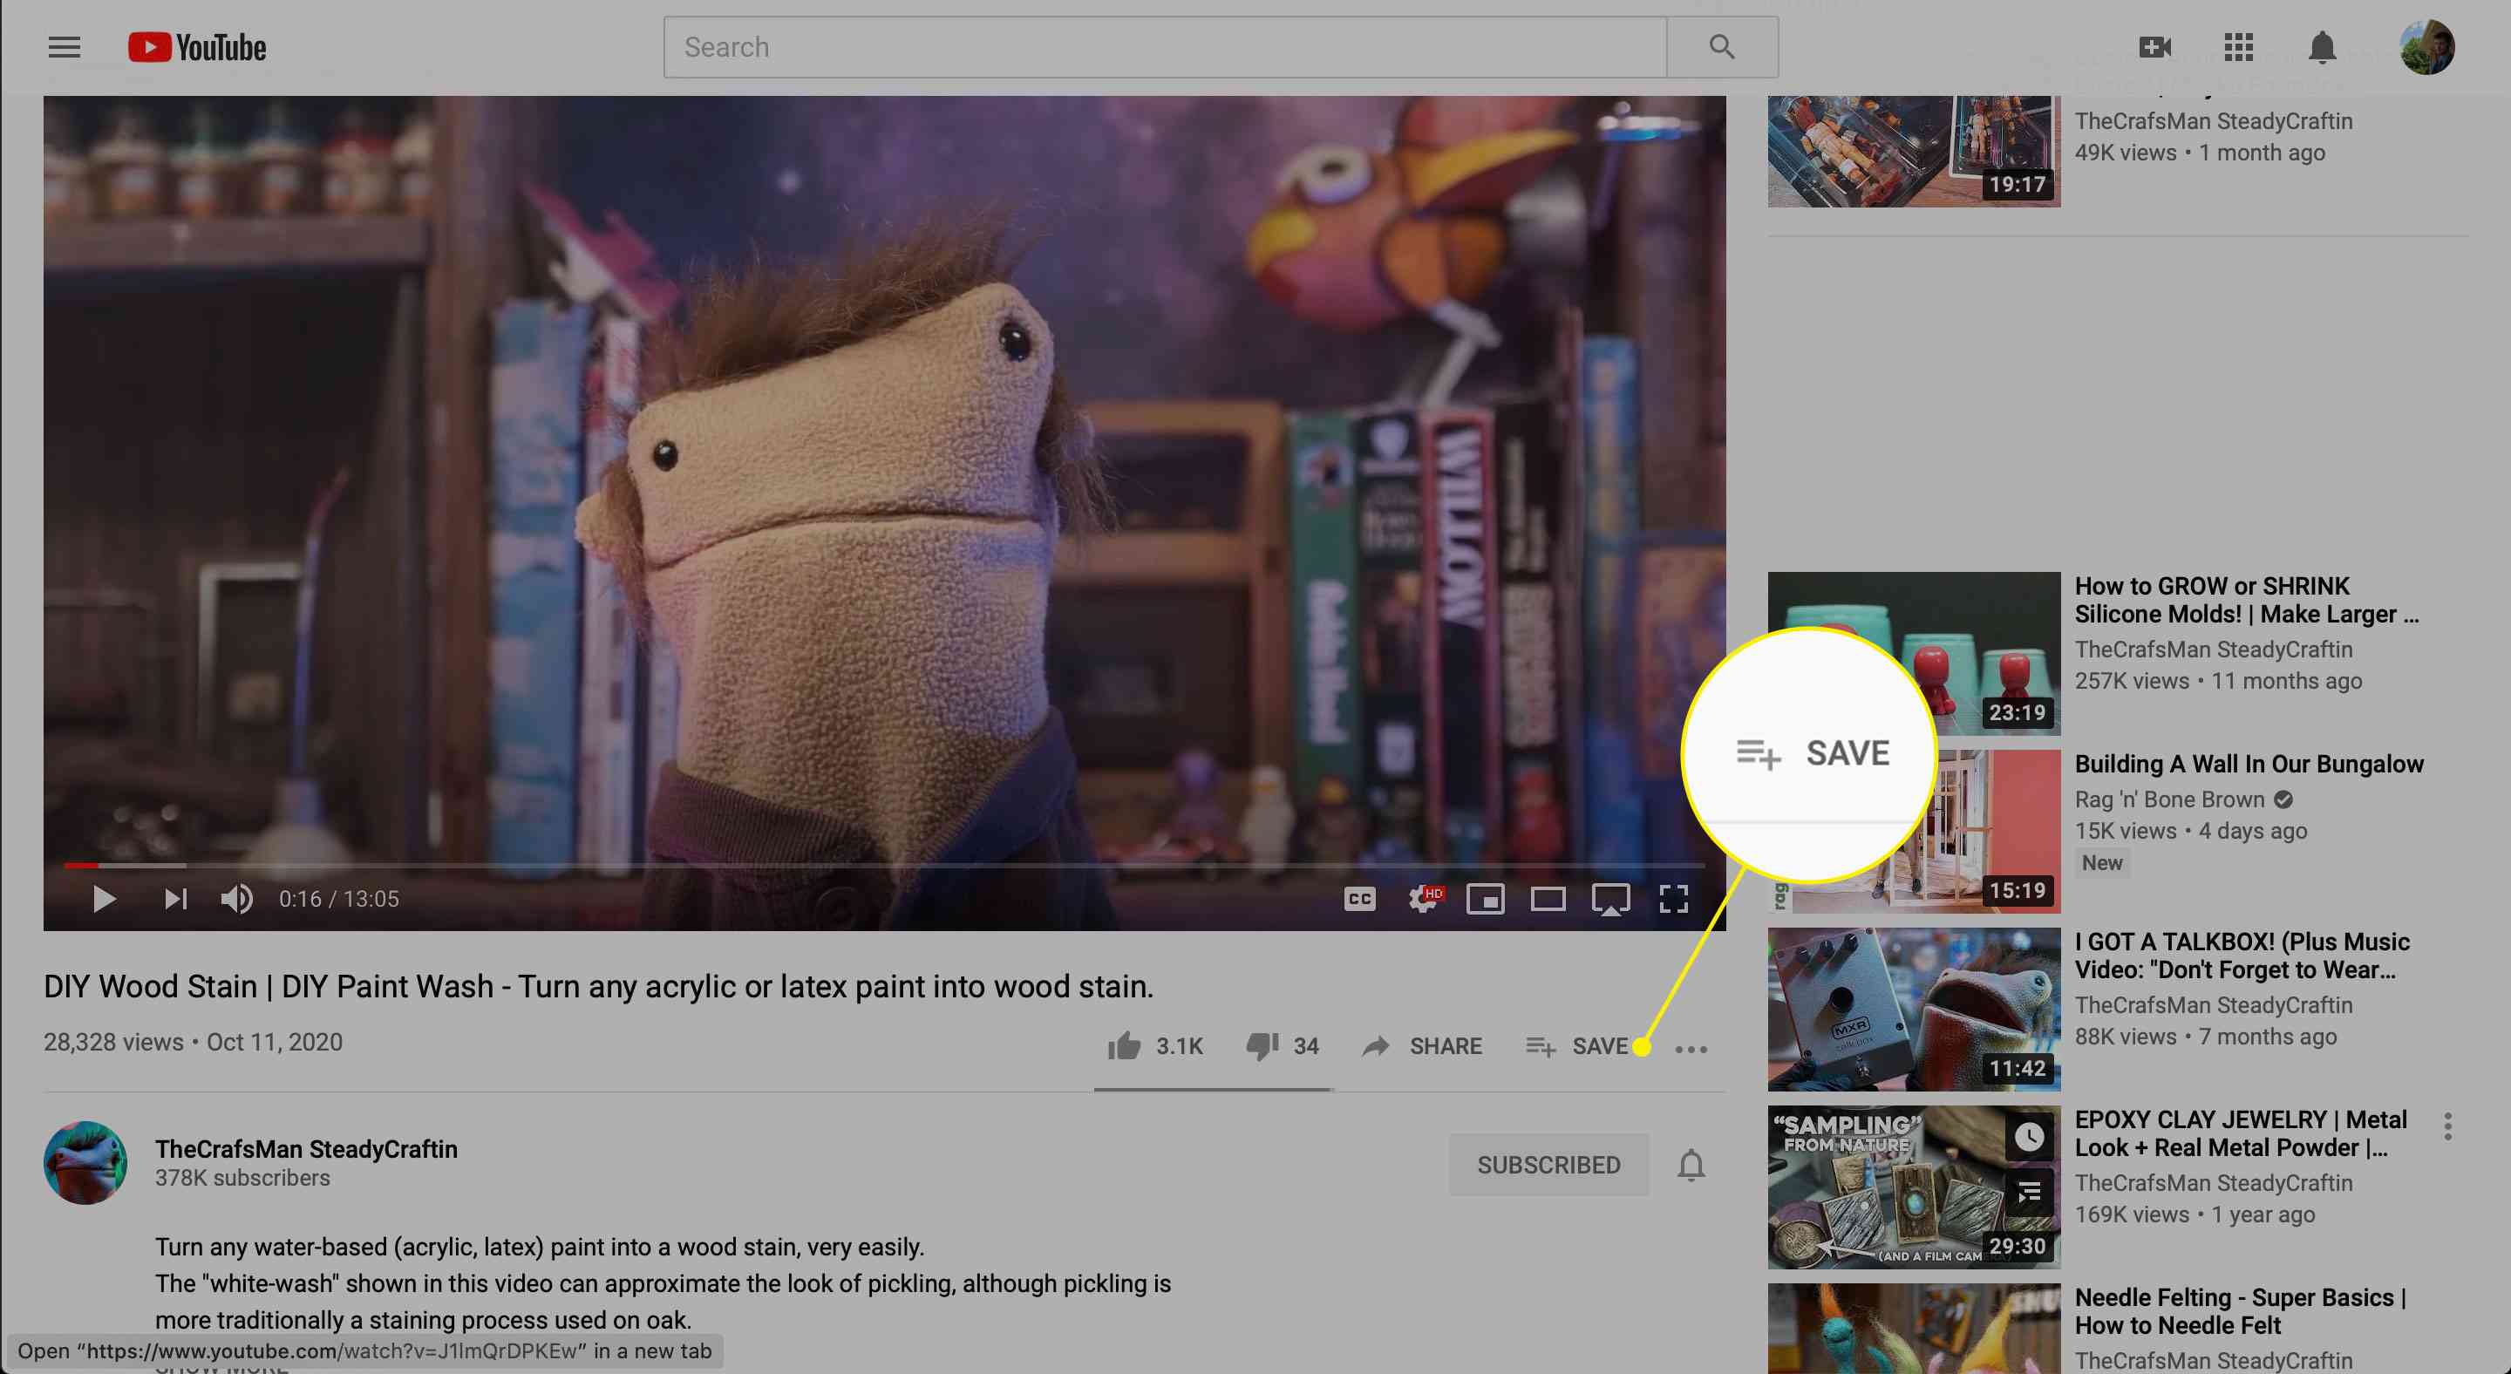The width and height of the screenshot is (2511, 1374).
Task: Switch to theater mode
Action: (x=1548, y=899)
